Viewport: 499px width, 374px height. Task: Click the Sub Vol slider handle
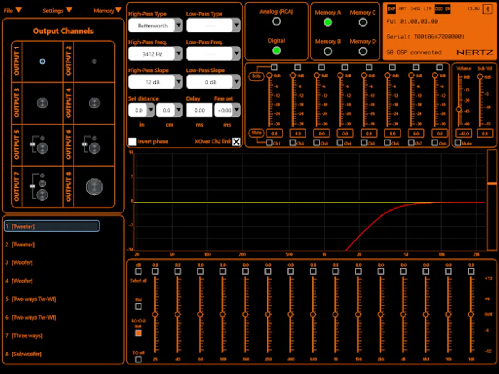pos(480,76)
